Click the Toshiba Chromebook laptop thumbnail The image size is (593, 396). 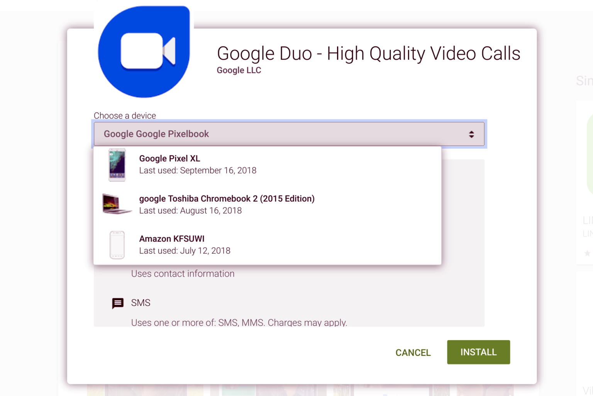pyautogui.click(x=117, y=204)
